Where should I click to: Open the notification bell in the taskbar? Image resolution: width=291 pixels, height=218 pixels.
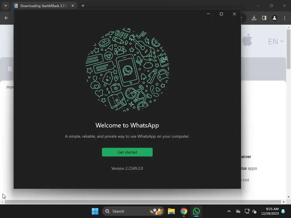283,211
